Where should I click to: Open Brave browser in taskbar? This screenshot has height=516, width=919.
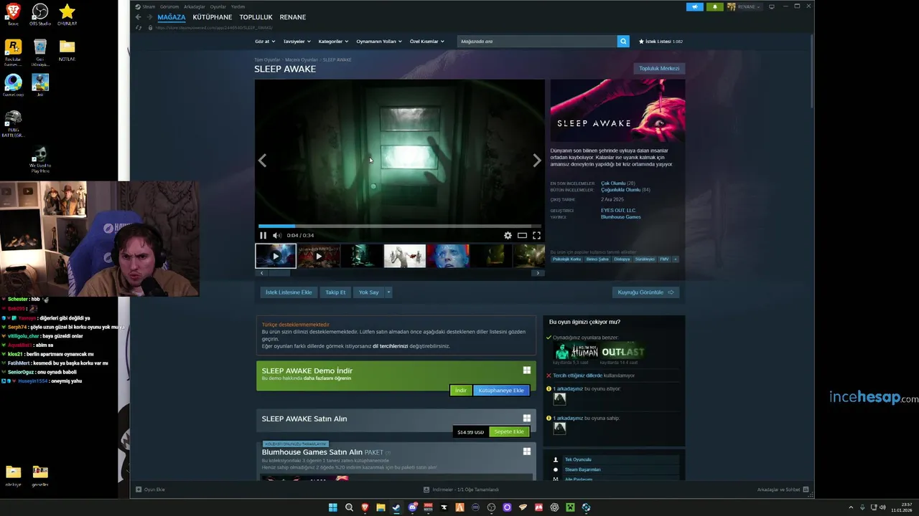pos(365,507)
